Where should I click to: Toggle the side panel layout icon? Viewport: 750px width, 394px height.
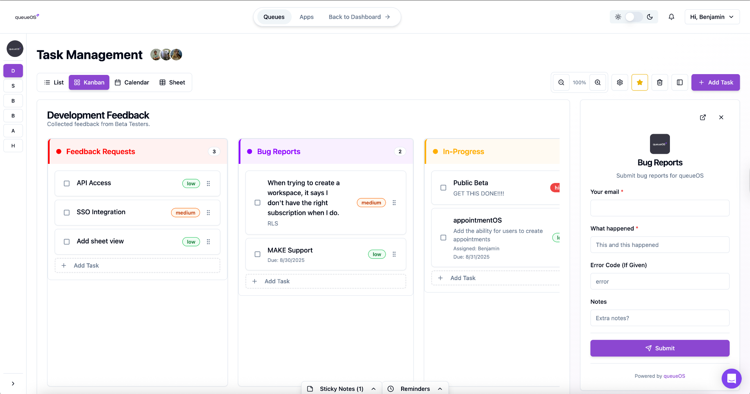[680, 82]
